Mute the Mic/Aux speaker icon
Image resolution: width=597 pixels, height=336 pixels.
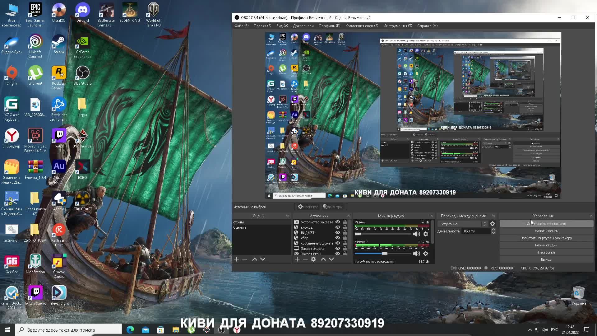(x=416, y=234)
